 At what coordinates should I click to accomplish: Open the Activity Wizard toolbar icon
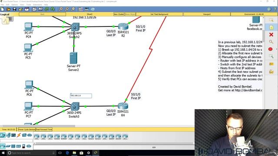tap(27, 9)
